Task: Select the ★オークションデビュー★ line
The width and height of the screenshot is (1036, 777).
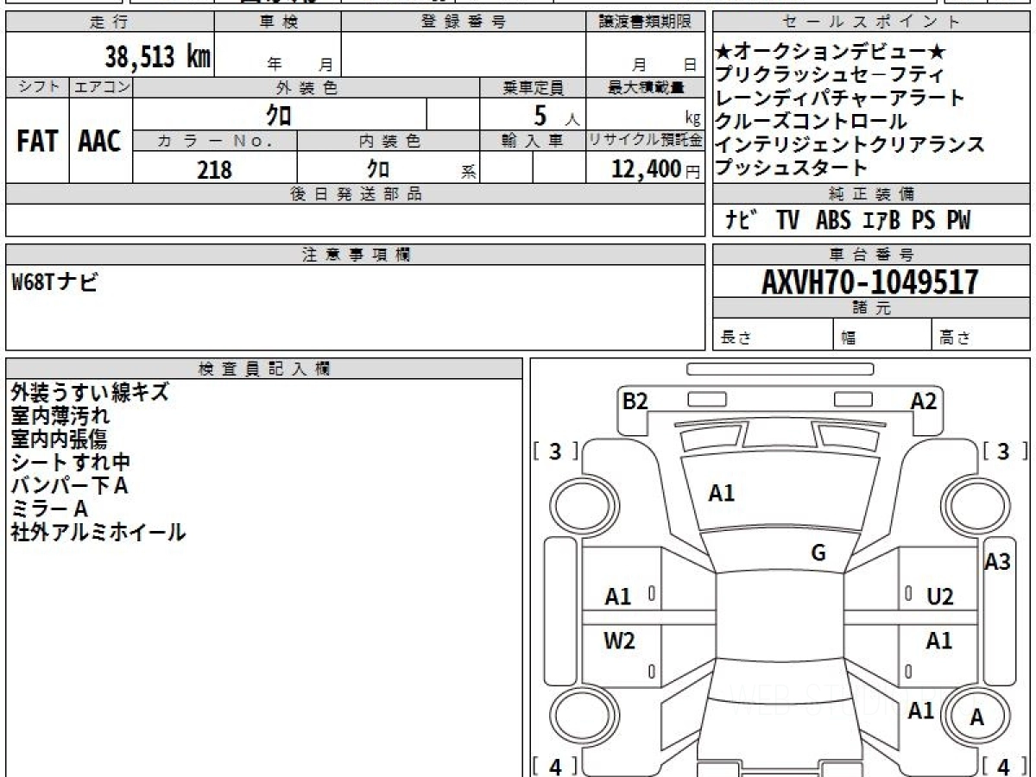Action: (832, 52)
